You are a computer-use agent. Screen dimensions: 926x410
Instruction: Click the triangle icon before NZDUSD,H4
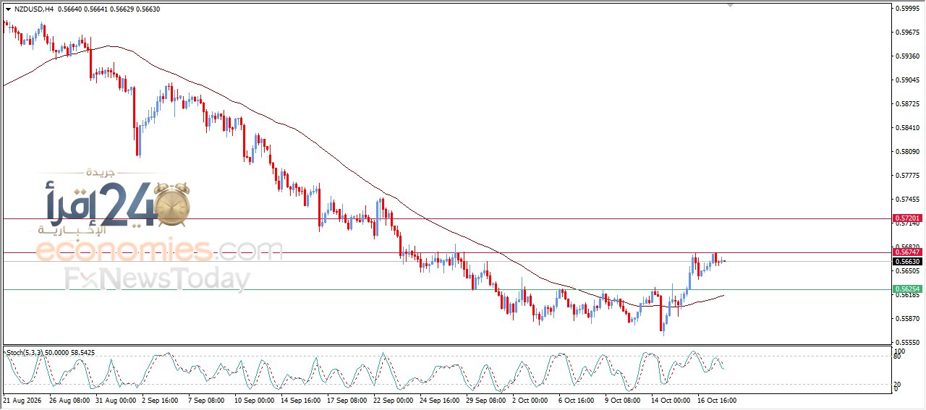[x=8, y=9]
